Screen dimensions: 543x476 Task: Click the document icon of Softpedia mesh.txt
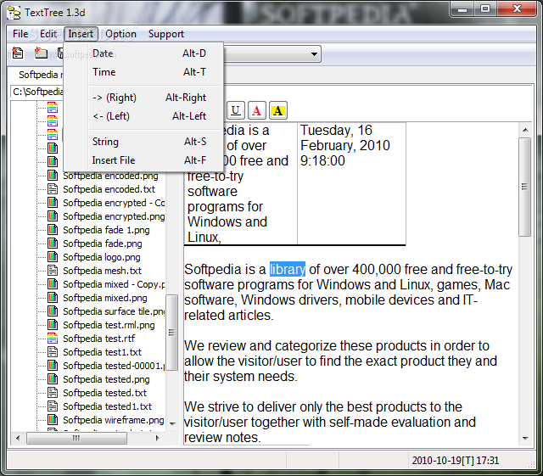[53, 270]
